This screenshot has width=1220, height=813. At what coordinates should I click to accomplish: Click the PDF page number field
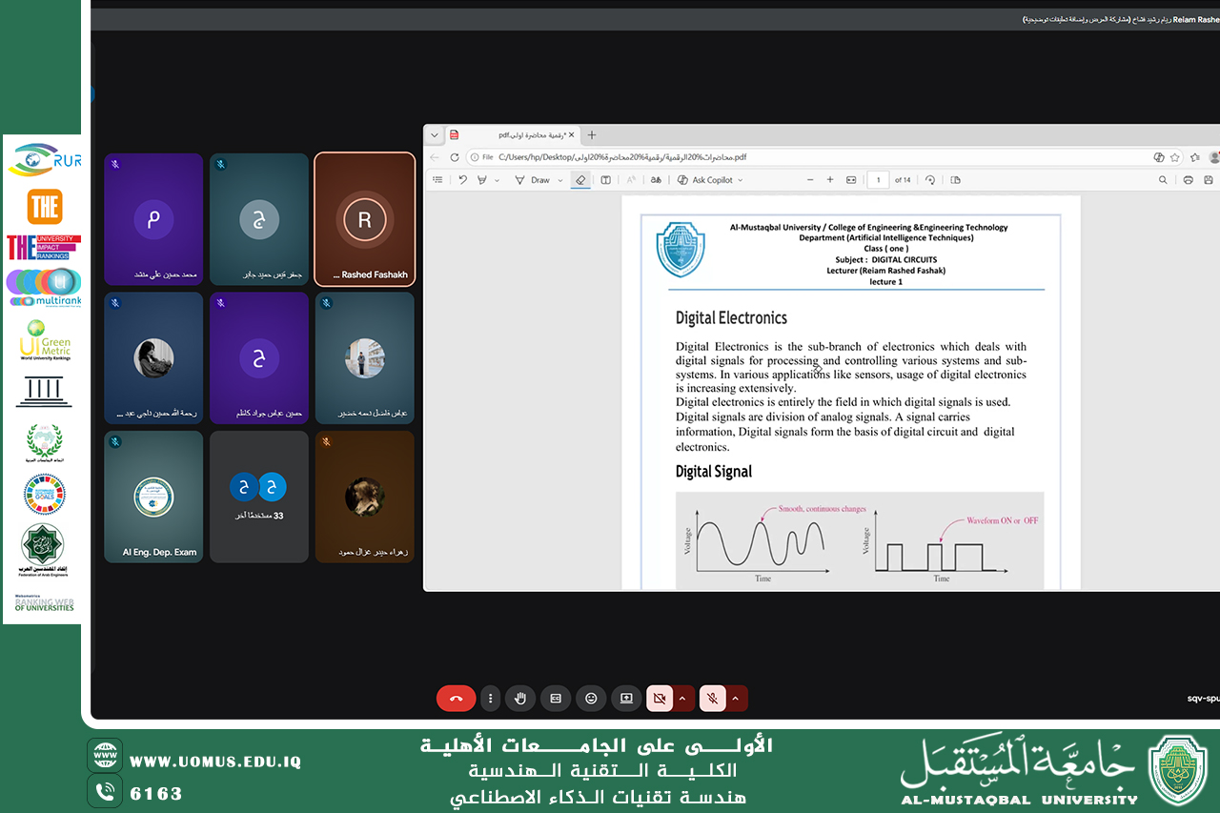(877, 179)
